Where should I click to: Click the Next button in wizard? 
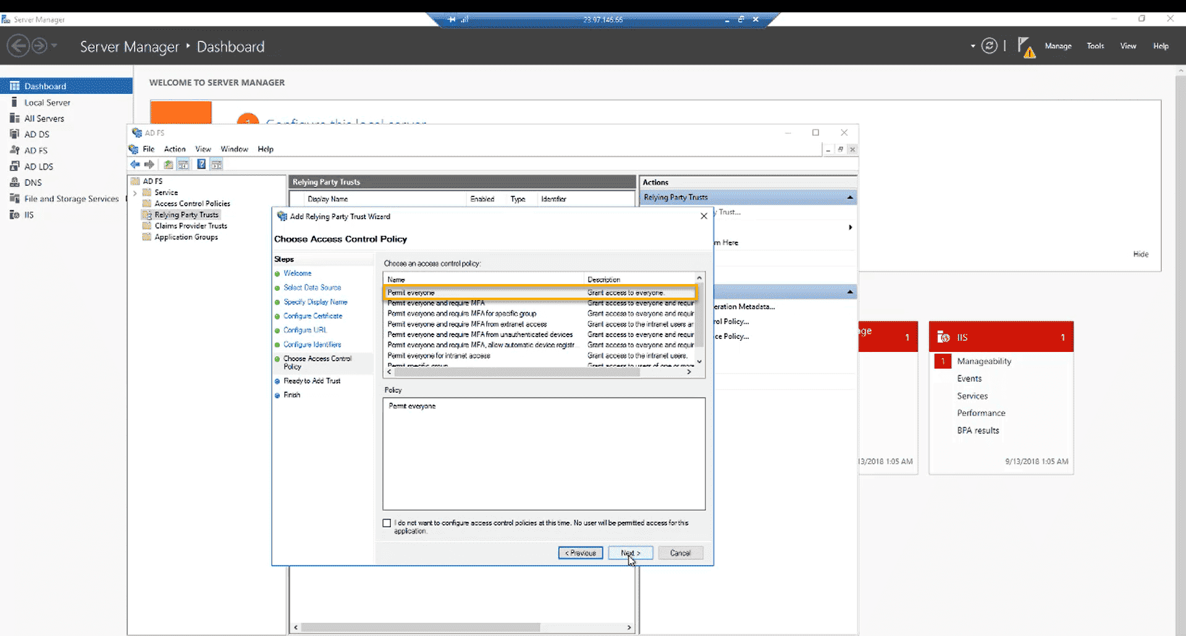[x=630, y=553]
